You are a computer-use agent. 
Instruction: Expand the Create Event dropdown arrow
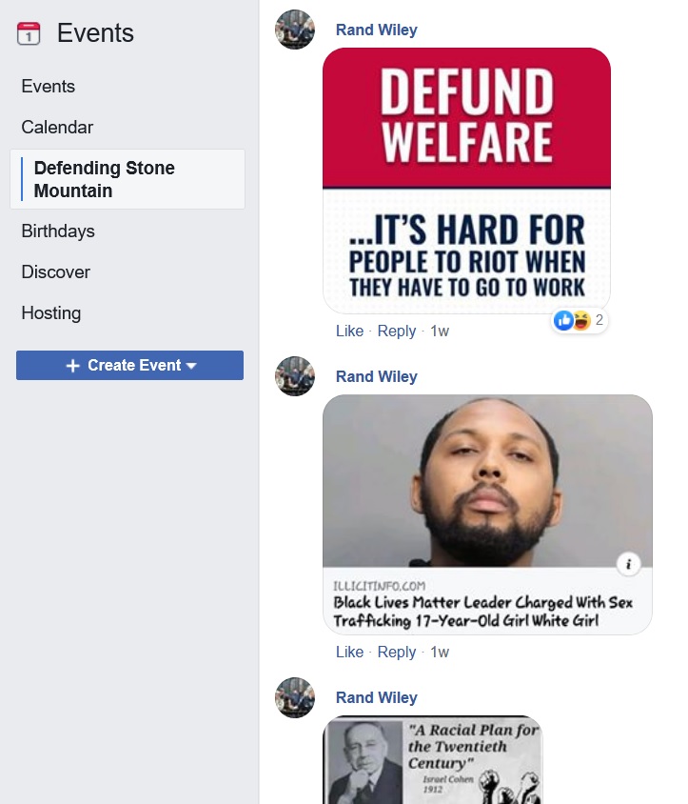pos(191,366)
